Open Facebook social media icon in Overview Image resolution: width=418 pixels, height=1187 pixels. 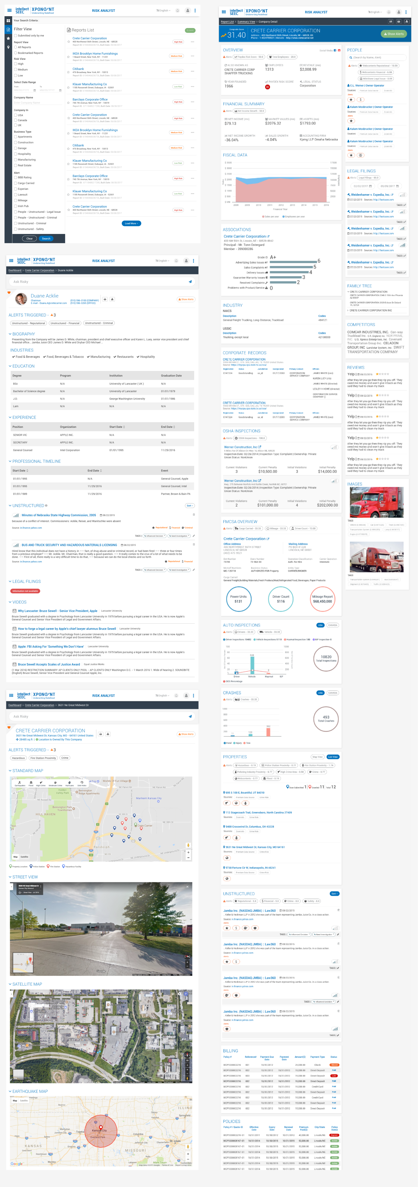(x=335, y=50)
